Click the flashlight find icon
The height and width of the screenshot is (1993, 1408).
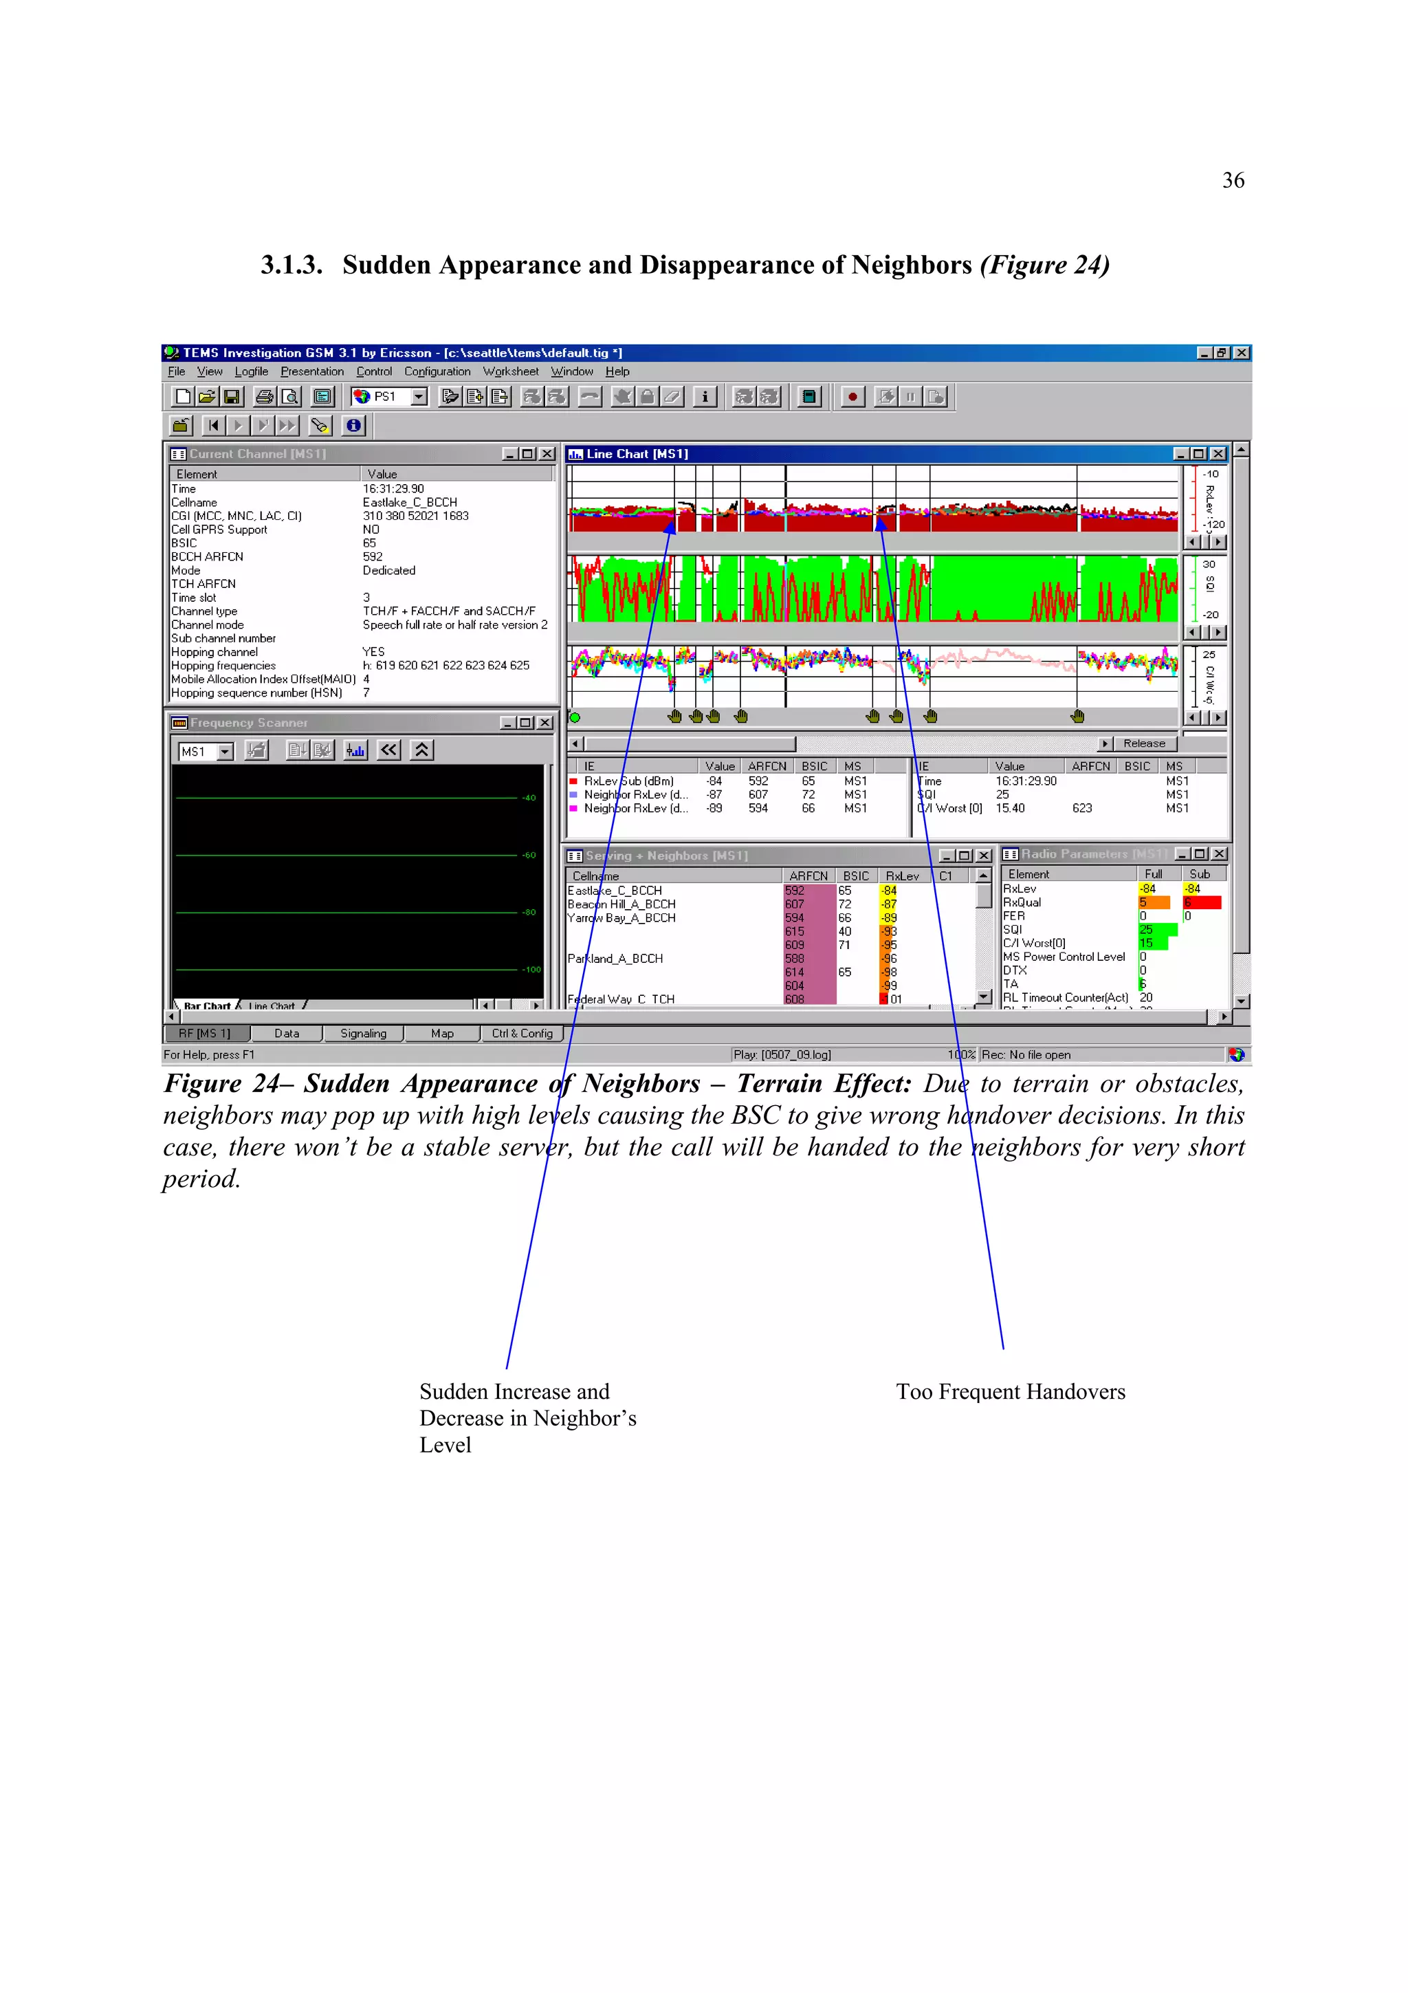click(320, 425)
